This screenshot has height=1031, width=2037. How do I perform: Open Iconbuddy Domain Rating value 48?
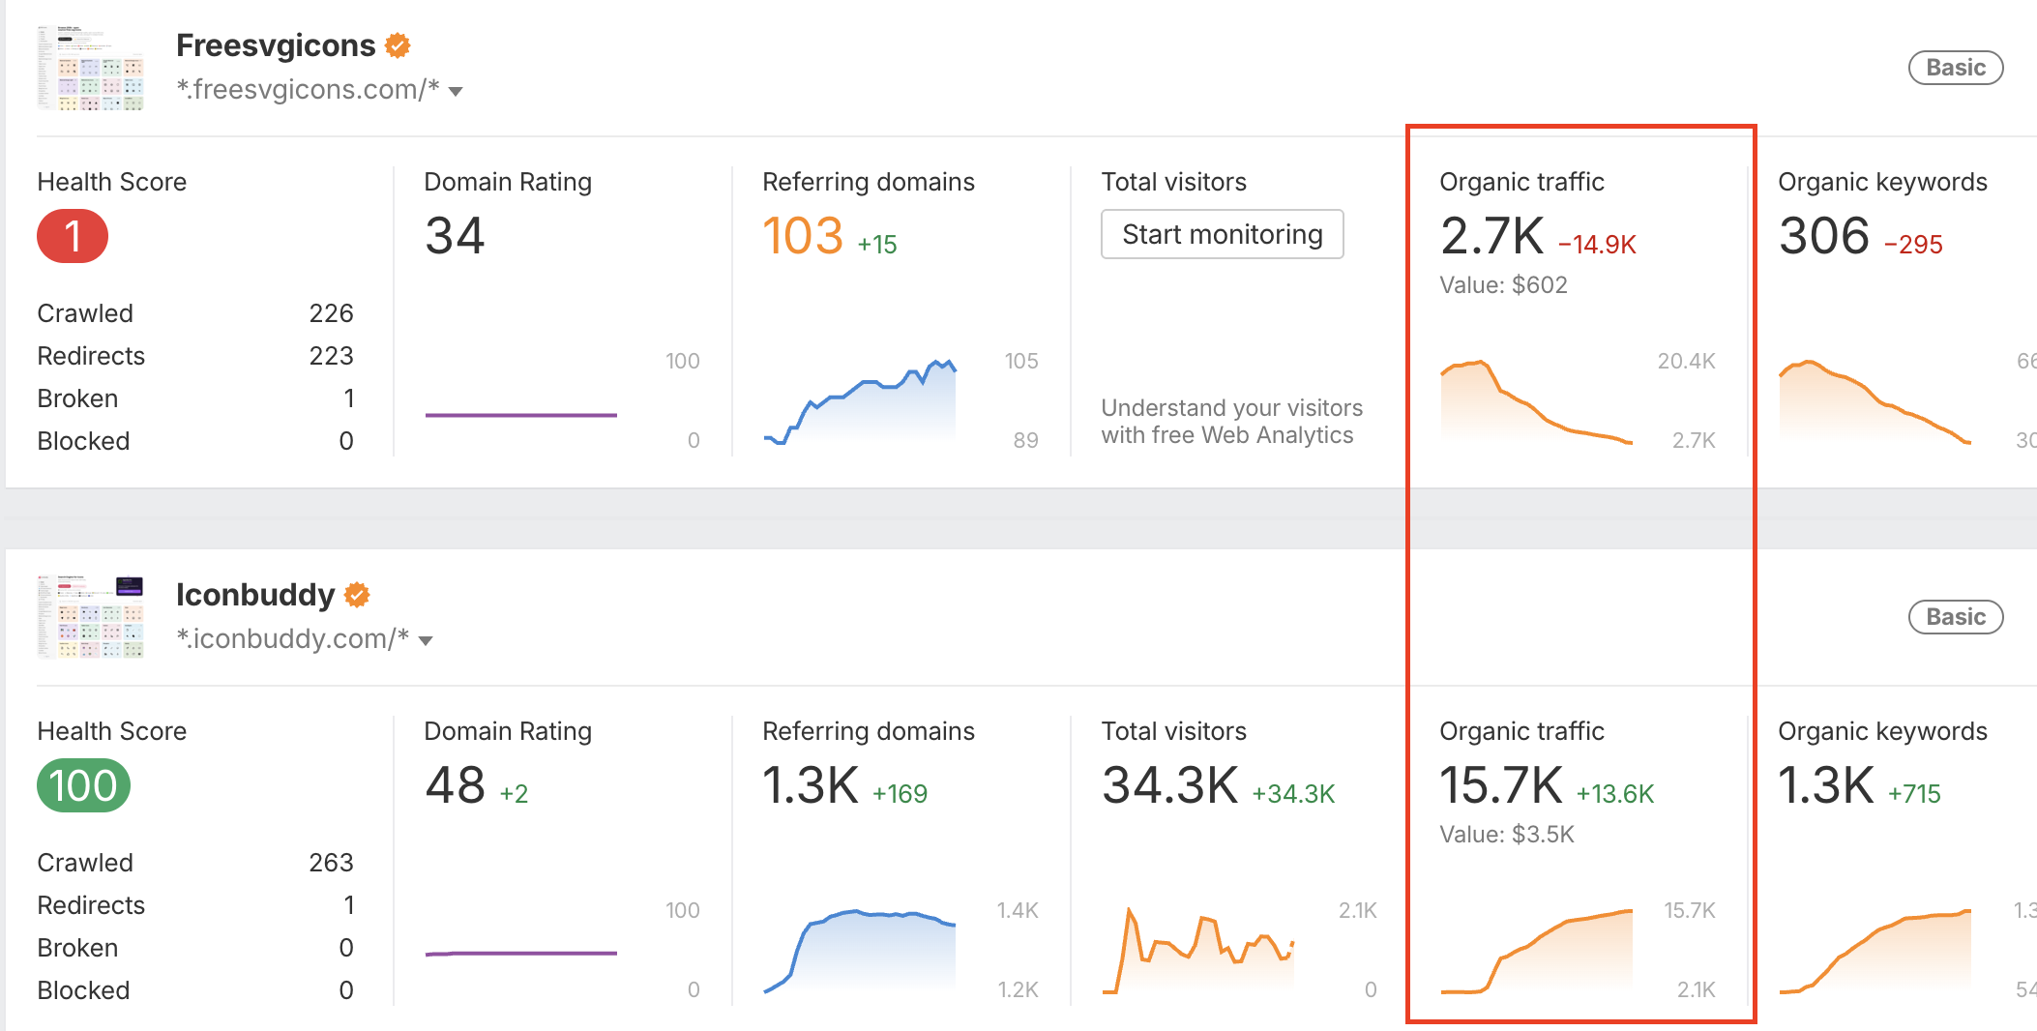455,785
